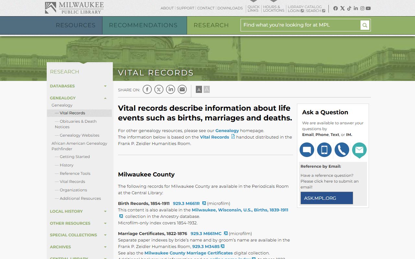Click the Research sidebar heading
This screenshot has height=259, width=415.
[65, 72]
